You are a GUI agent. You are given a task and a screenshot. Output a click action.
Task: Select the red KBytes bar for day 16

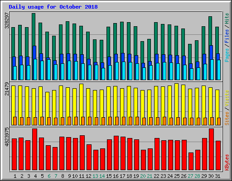pyautogui.click(x=116, y=153)
